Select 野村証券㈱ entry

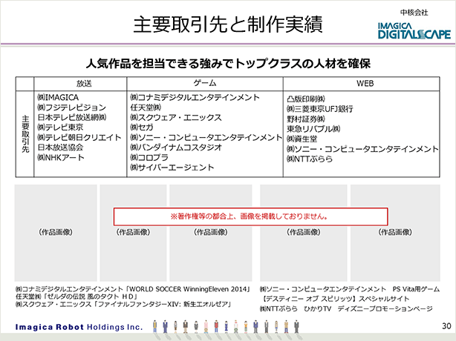[x=306, y=119]
